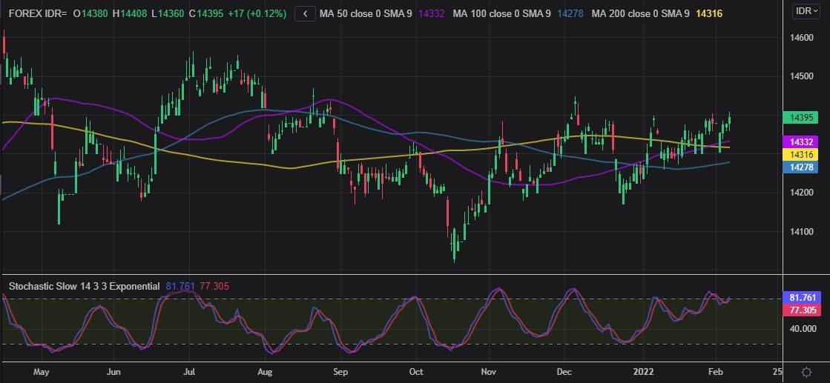
Task: Click the green 14395 current price tag
Action: (800, 118)
